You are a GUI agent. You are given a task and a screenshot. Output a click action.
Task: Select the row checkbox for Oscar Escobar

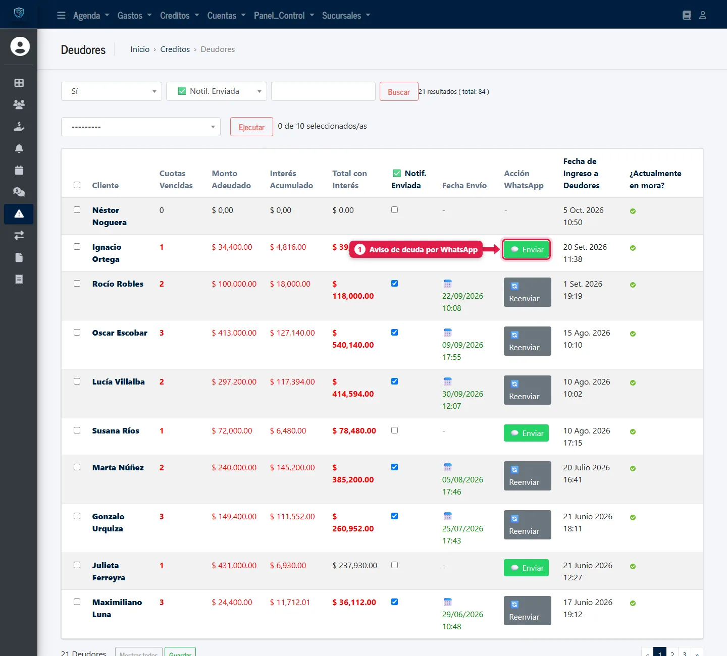(77, 332)
